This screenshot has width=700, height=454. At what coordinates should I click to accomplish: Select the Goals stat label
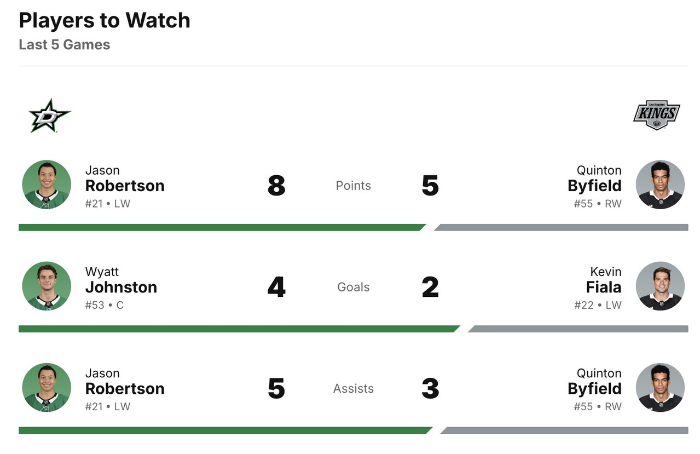pyautogui.click(x=353, y=287)
